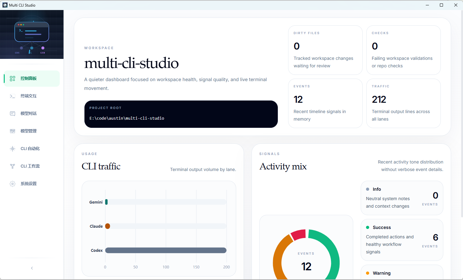
Task: Click the branching workflow icon beside CLI 工作流
Action: (x=13, y=166)
